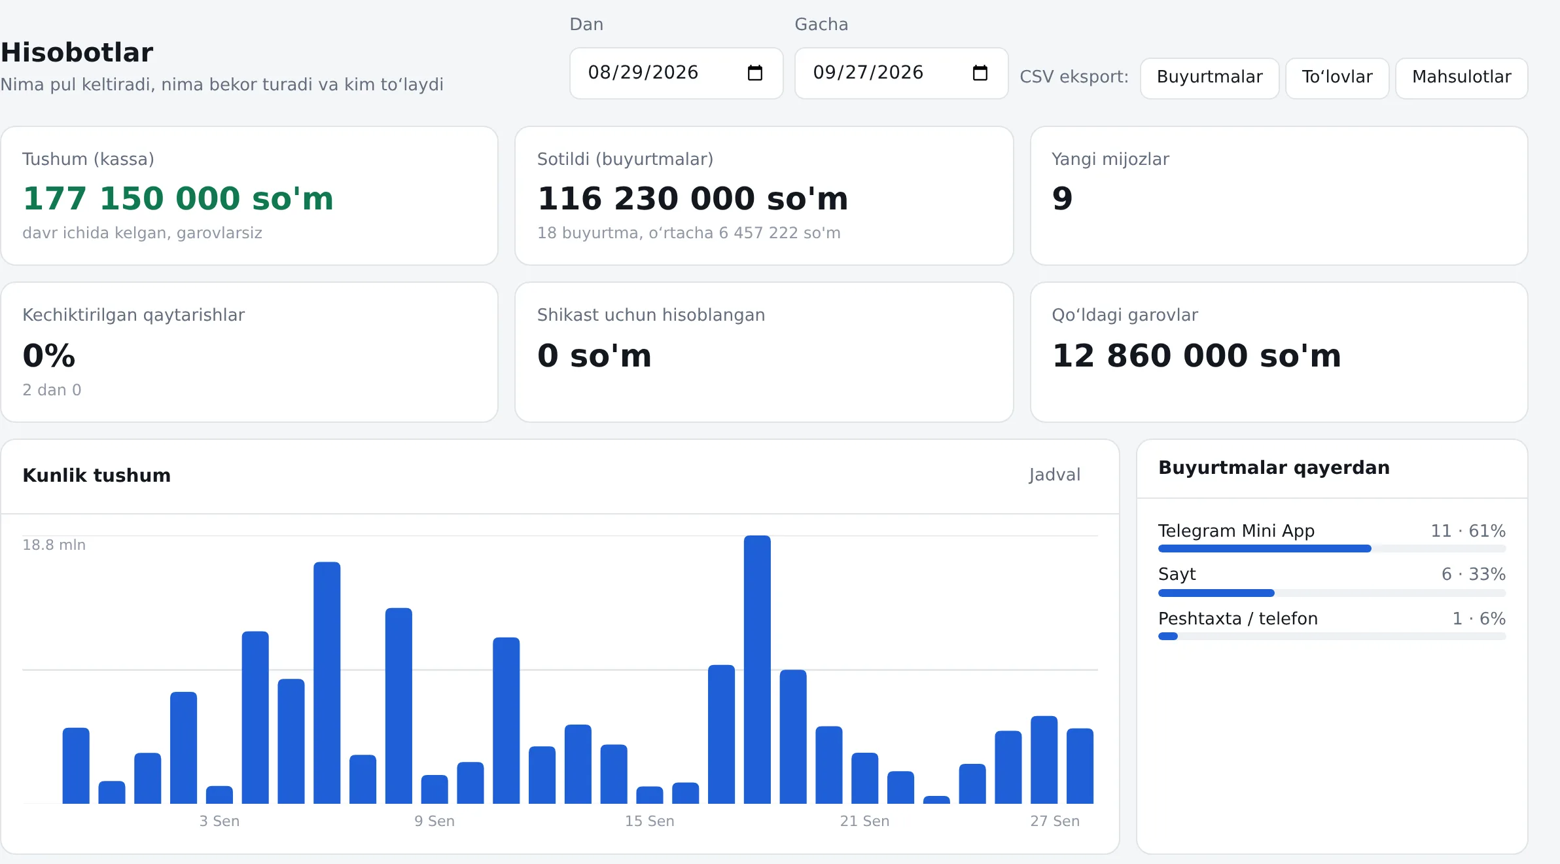Click the 18.8 mln axis label
This screenshot has width=1560, height=864.
click(x=54, y=545)
